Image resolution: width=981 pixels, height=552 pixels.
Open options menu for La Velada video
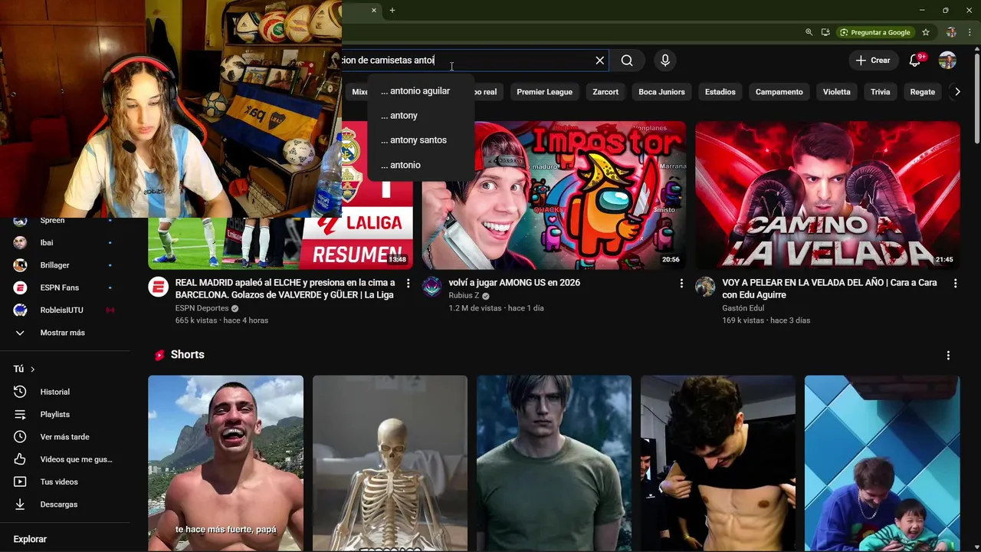(x=955, y=284)
